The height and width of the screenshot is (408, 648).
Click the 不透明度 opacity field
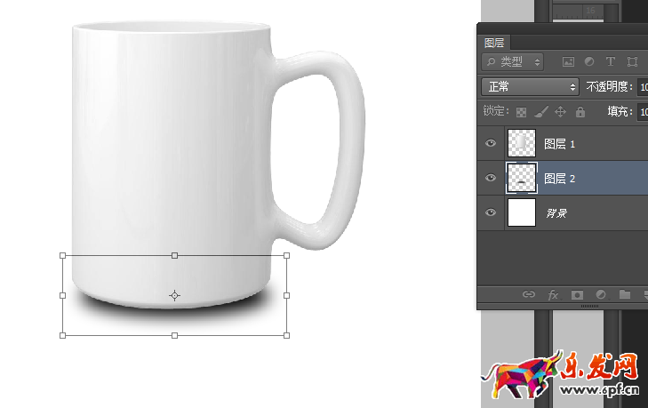[642, 87]
